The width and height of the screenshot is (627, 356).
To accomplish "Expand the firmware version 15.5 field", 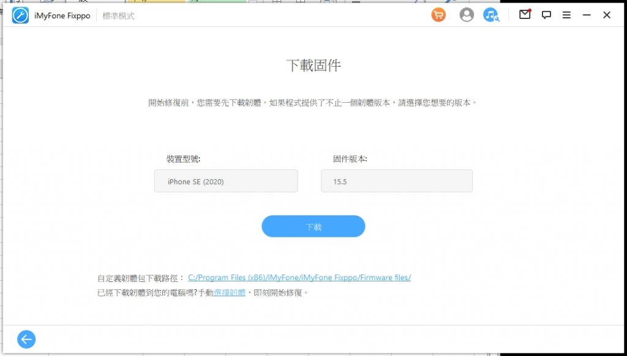I will pos(396,182).
